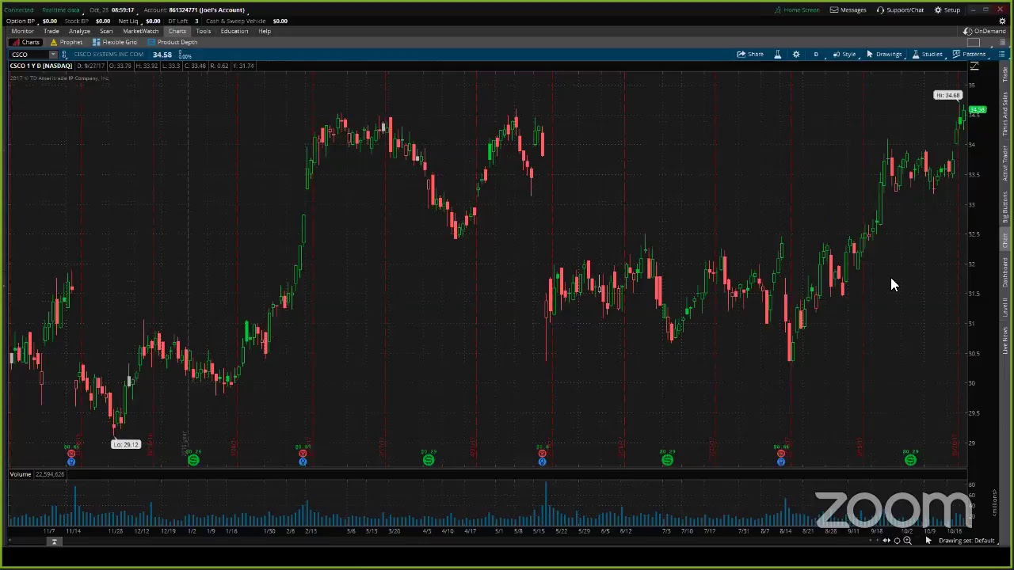Open the Scan tab

pyautogui.click(x=106, y=31)
